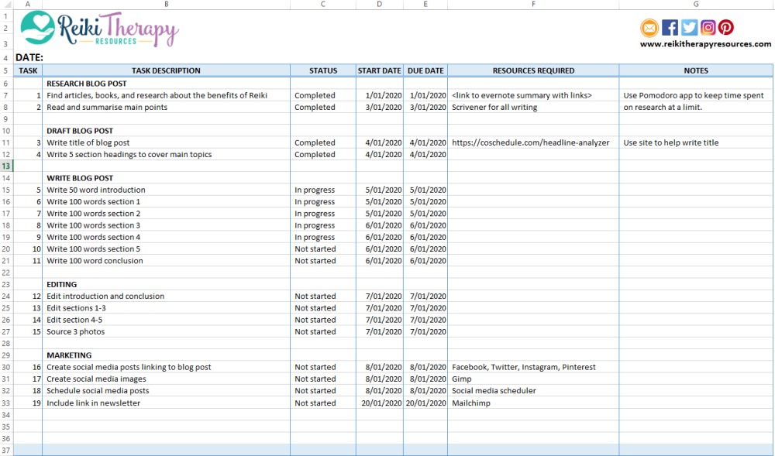Click 'Facebook, Twitter, Instagram, Pinterest' resources cell

[x=533, y=367]
